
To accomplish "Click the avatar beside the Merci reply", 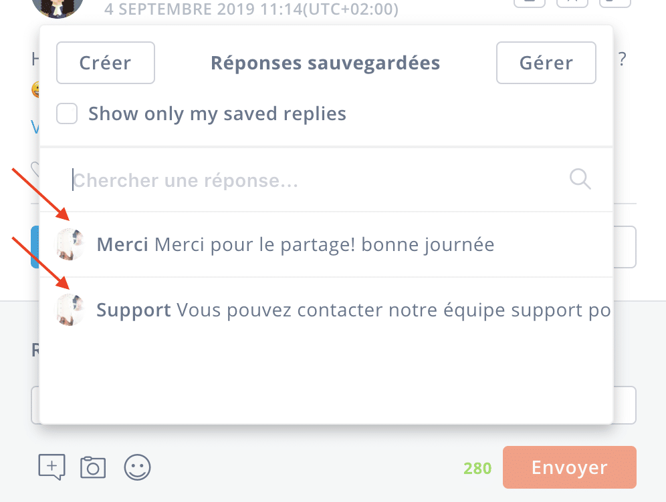I will pos(70,244).
